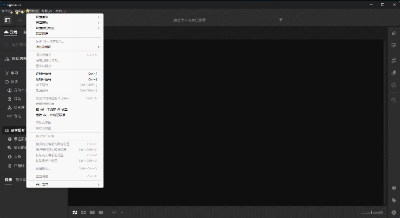The height and width of the screenshot is (218, 400).
Task: Choose 逆时针旋转 Ctrl+[
Action: pos(65,74)
